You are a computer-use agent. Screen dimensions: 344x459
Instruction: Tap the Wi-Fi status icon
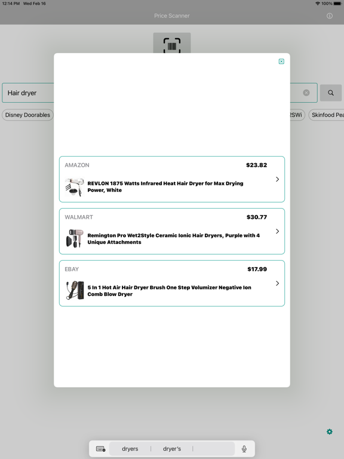[x=317, y=4]
